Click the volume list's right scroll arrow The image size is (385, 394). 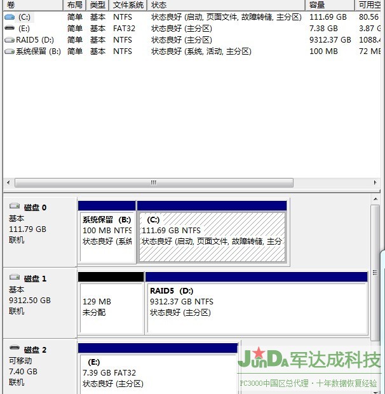(x=375, y=182)
